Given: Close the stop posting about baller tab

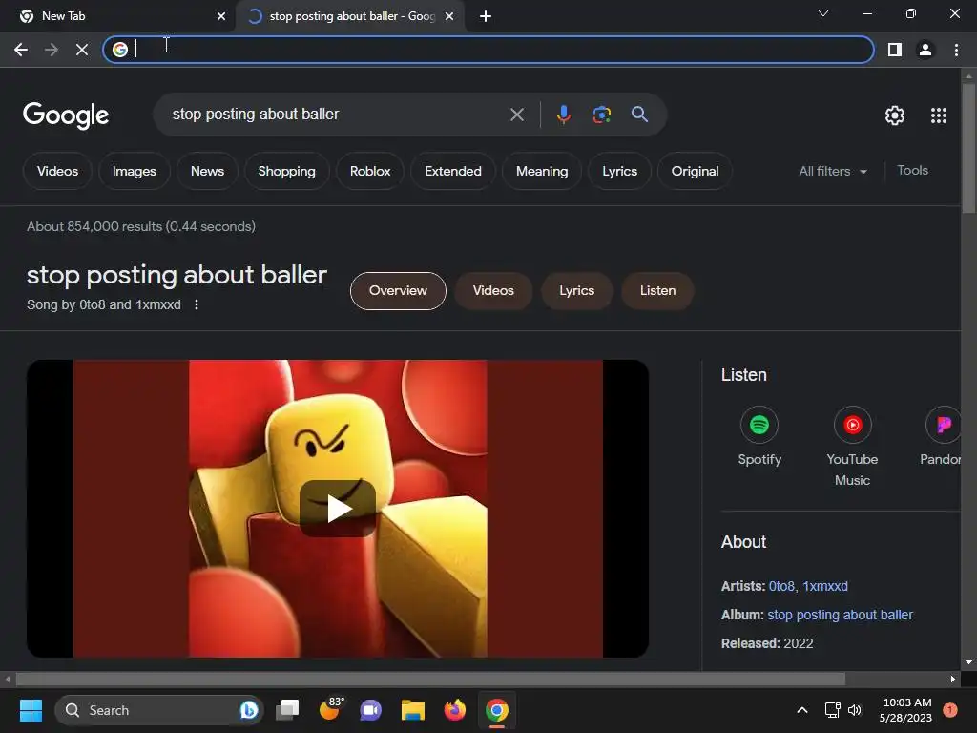Looking at the screenshot, I should 449,16.
